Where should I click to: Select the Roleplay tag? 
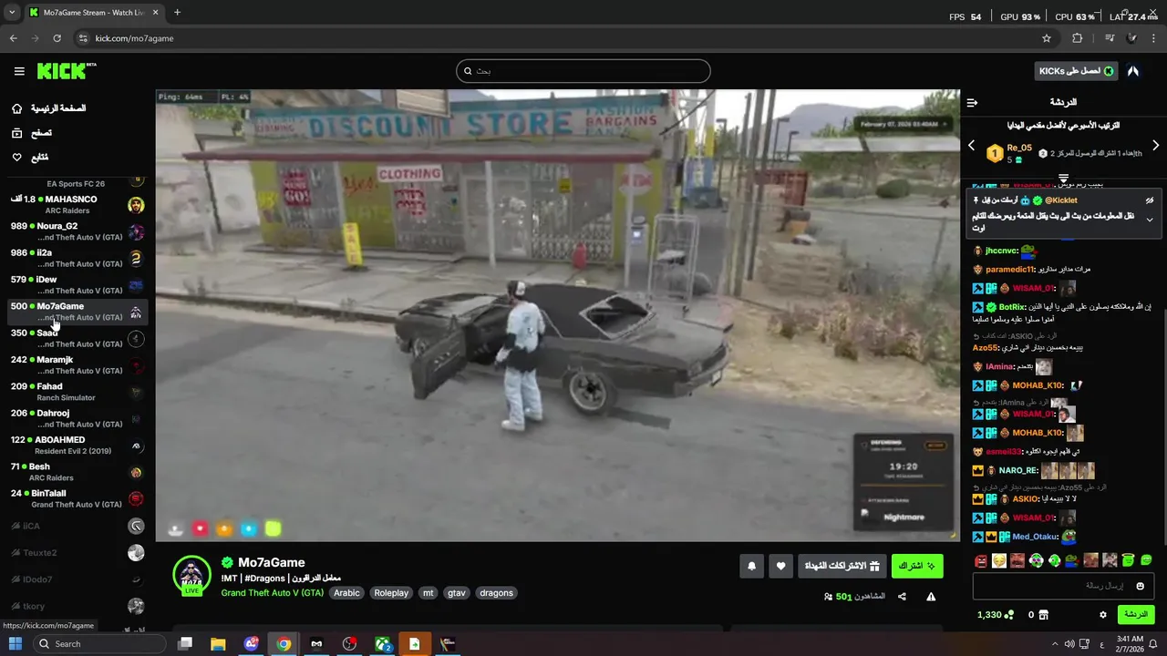click(391, 593)
